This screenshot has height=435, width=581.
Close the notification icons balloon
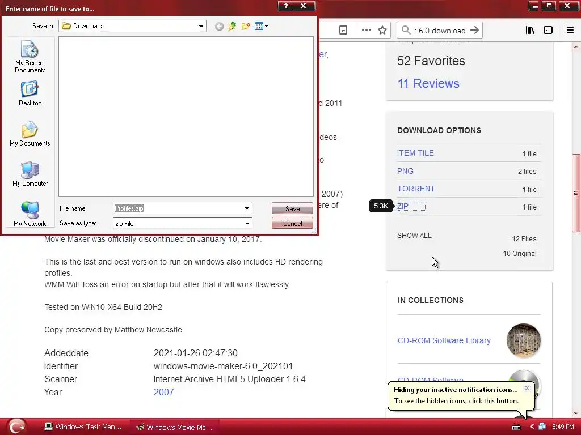pos(527,388)
